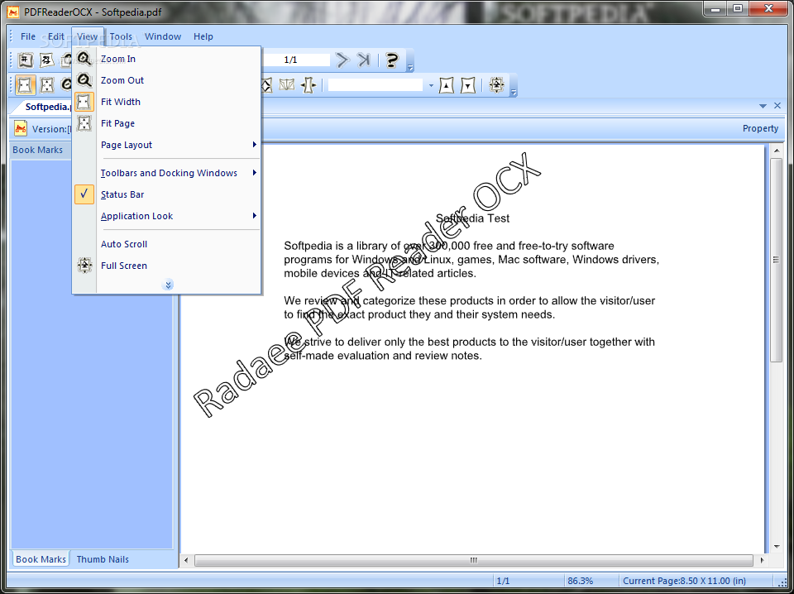Click the Softpedia Test heading in document
The width and height of the screenshot is (794, 594).
[x=472, y=218]
